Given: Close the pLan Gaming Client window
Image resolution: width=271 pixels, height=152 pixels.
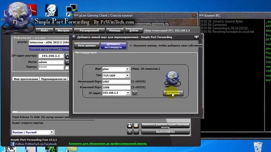Looking at the screenshot, I should 194,15.
